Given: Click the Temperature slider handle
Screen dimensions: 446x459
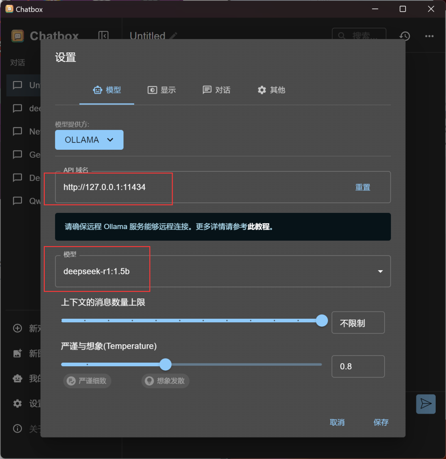Looking at the screenshot, I should coord(166,364).
